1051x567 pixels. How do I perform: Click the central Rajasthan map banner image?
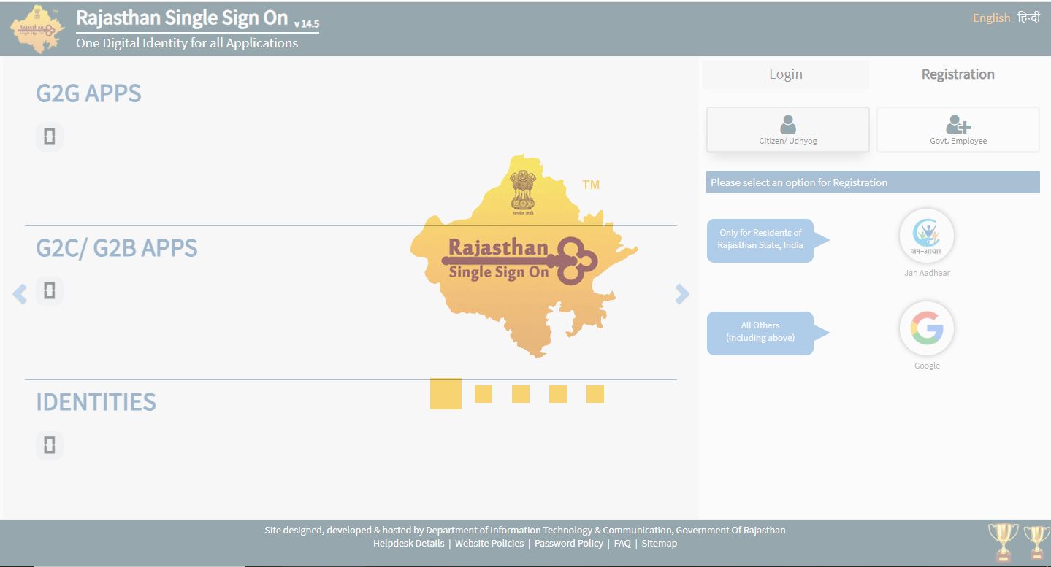523,255
